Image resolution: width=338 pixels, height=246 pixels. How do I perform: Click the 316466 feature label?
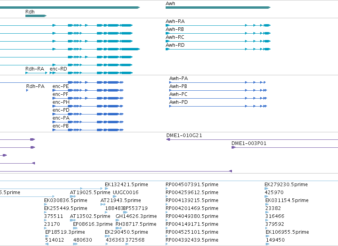point(275,216)
